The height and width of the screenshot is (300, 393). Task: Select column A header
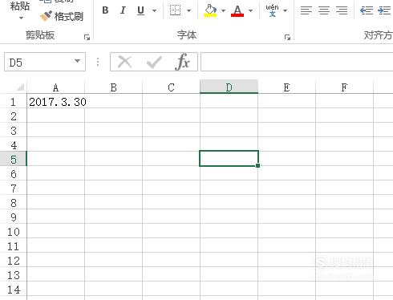coord(55,87)
